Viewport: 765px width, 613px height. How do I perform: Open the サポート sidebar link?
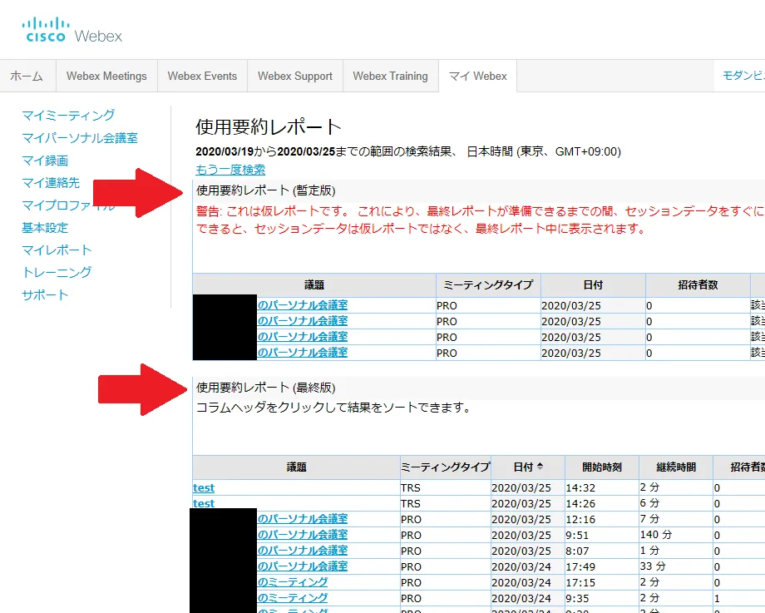[x=45, y=294]
